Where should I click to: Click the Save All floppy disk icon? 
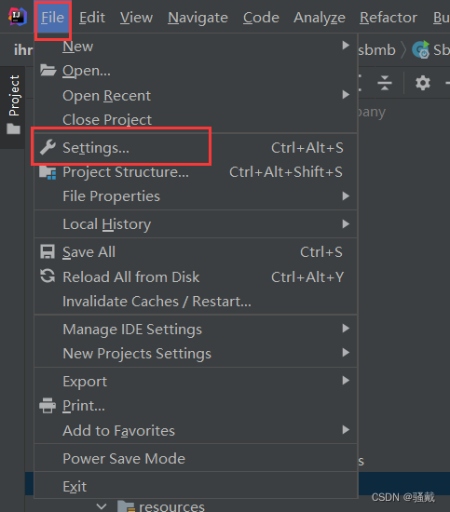click(48, 251)
